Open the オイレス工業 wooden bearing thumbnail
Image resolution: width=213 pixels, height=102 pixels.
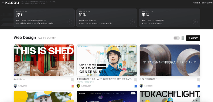tap(170, 60)
